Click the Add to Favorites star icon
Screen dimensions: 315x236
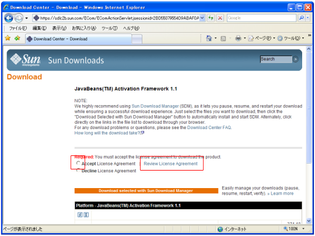(x=17, y=38)
